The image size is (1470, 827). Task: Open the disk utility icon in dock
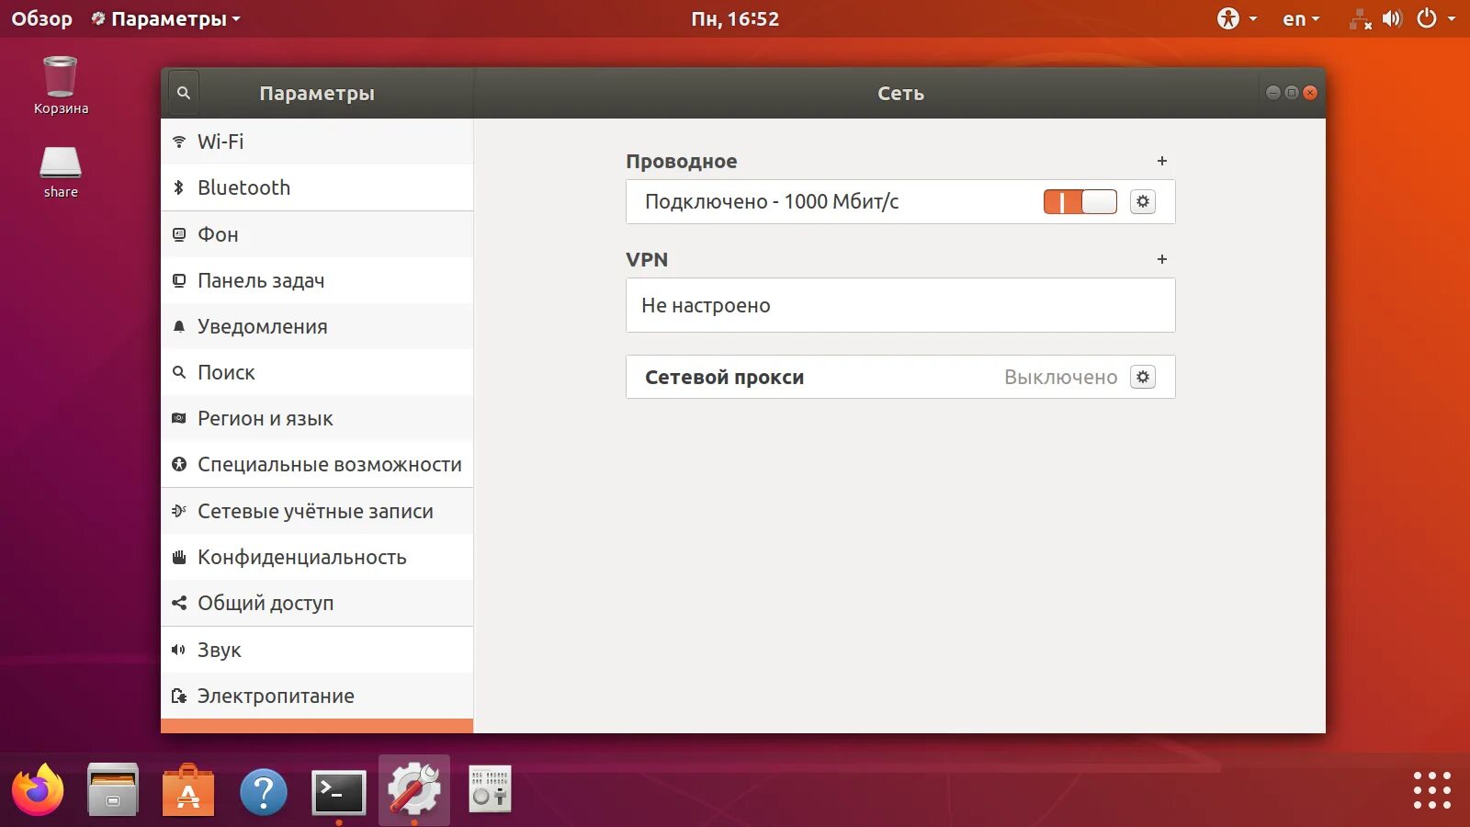[x=490, y=789]
